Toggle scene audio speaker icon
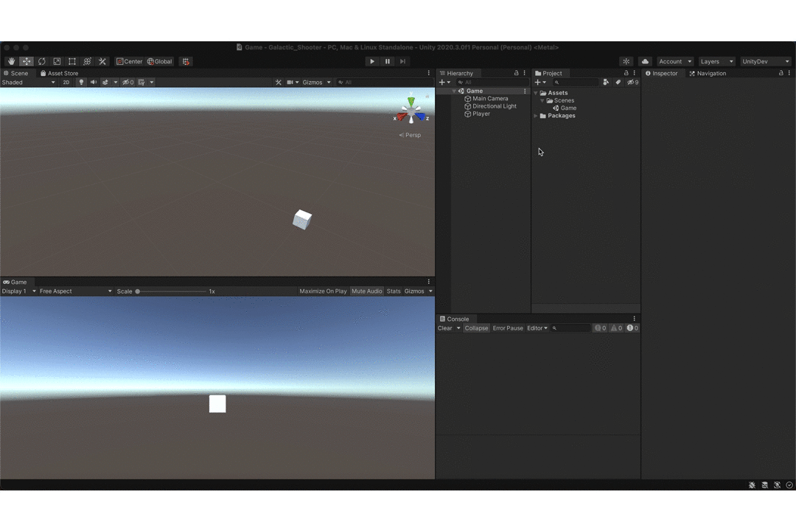 pos(94,83)
